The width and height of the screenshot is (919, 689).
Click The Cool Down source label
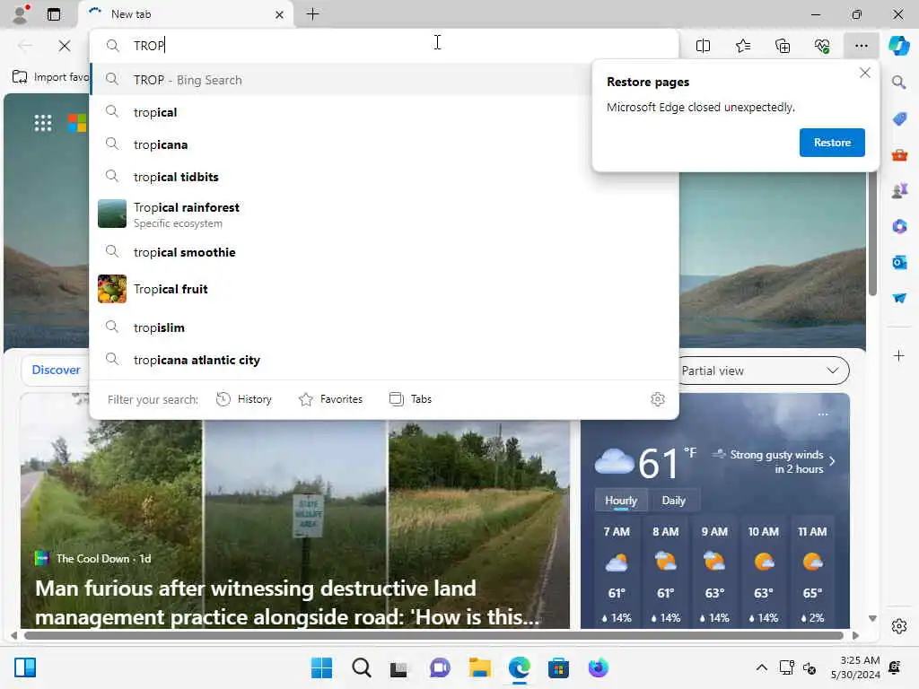[92, 558]
